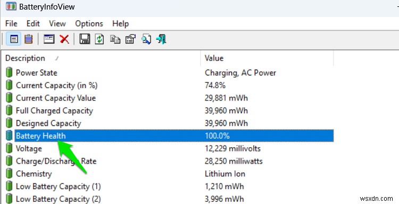Click the 1,210 mWh value
The image size is (399, 204).
click(224, 186)
